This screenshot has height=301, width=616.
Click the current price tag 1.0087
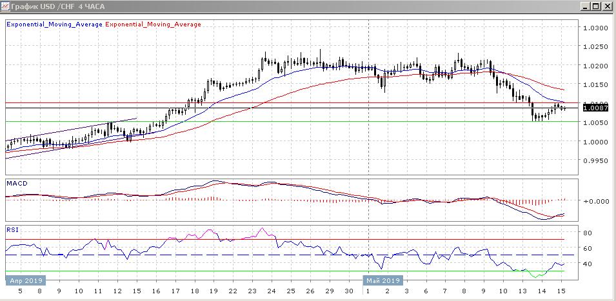(595, 108)
